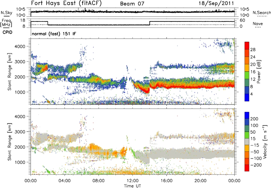The image size is (271, 188).
Task: Select the "N.Search" legend label
Action: coord(262,13)
